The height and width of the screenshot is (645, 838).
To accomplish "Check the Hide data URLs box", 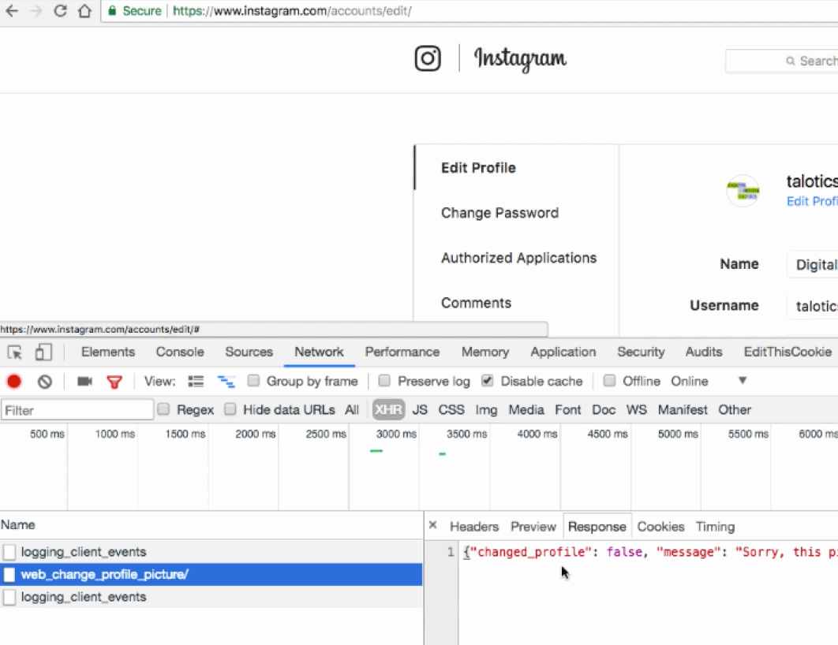I will click(230, 409).
